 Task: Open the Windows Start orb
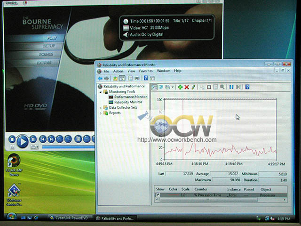[11, 217]
